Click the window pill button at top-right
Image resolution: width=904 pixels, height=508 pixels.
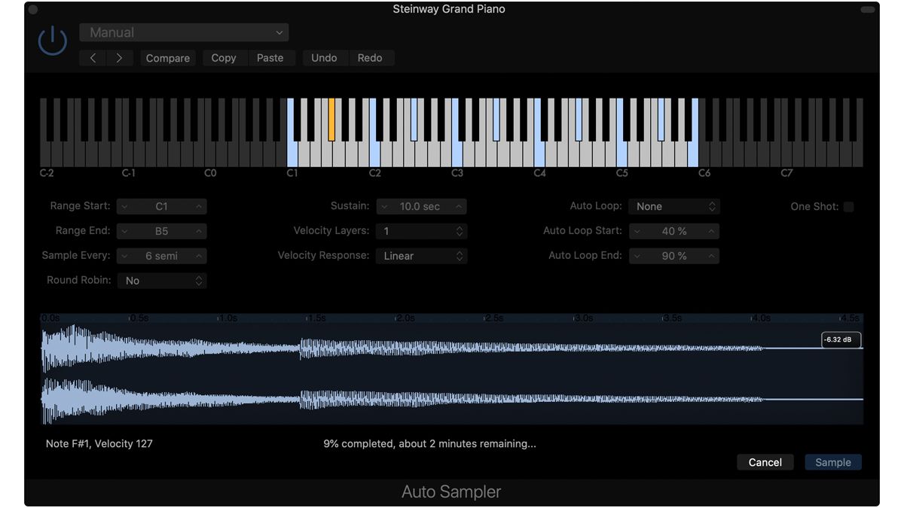click(869, 10)
